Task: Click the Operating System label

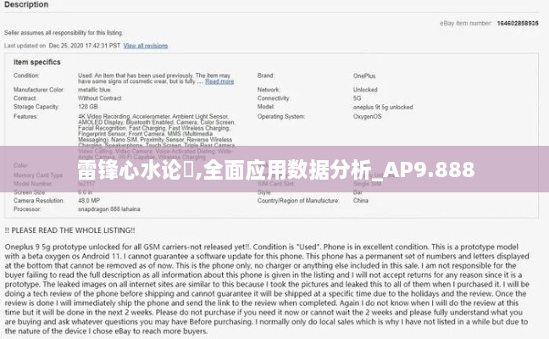Action: (281, 116)
